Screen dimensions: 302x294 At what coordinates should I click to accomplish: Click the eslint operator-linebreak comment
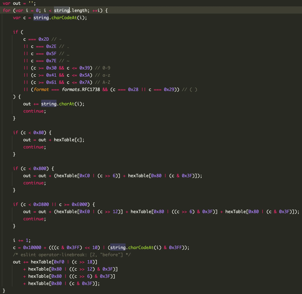pos(72,255)
